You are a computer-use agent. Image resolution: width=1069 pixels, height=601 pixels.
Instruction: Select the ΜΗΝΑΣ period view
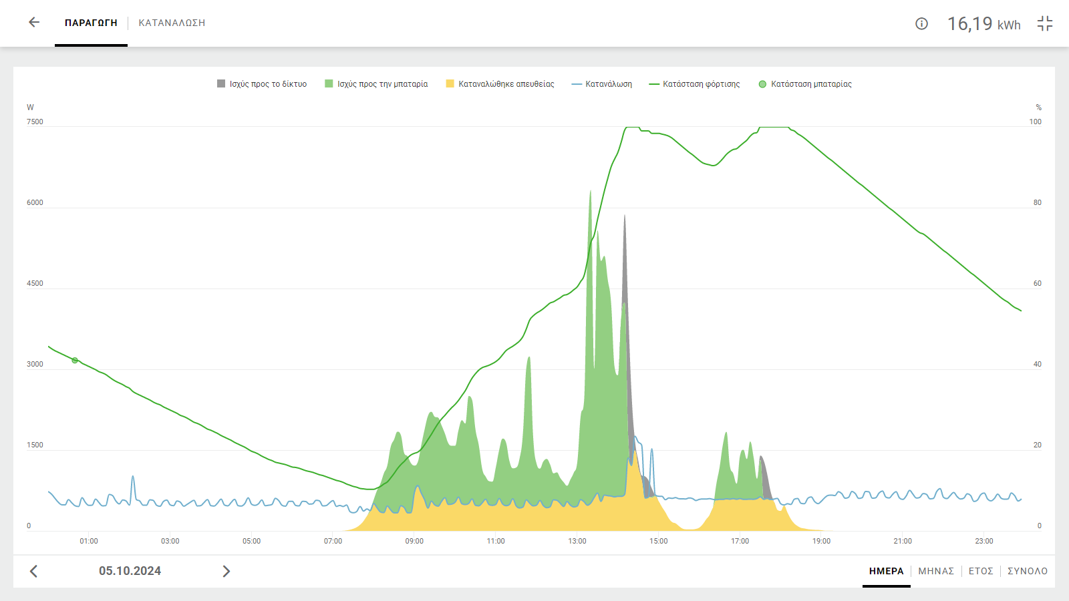pyautogui.click(x=936, y=571)
